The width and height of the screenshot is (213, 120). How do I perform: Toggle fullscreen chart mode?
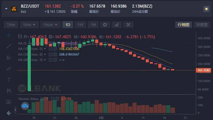click(x=128, y=25)
